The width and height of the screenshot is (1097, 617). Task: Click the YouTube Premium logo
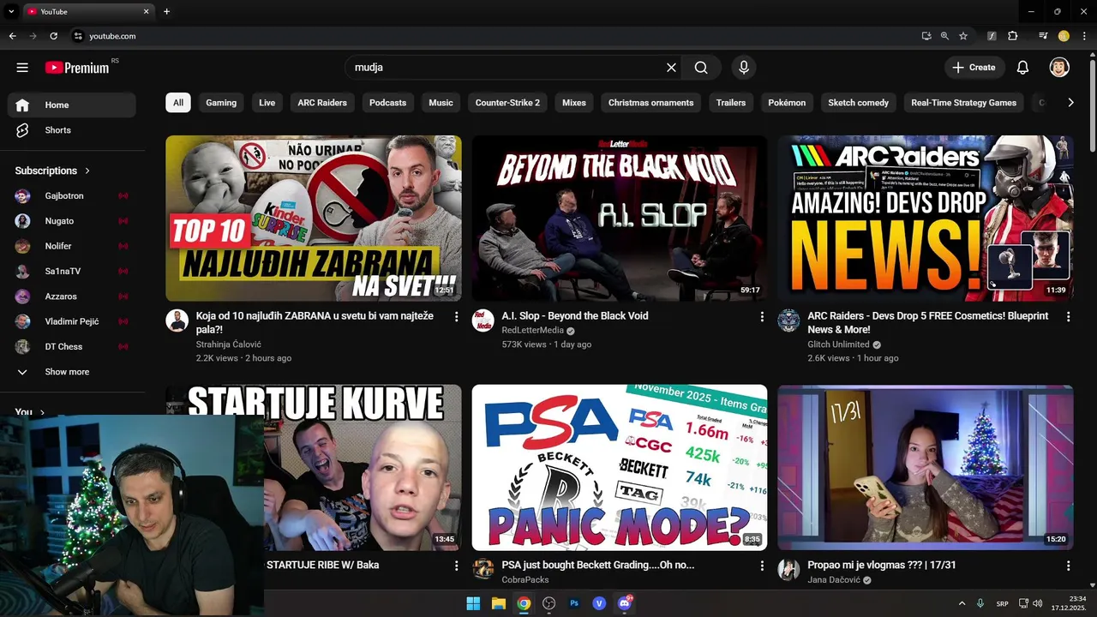79,68
